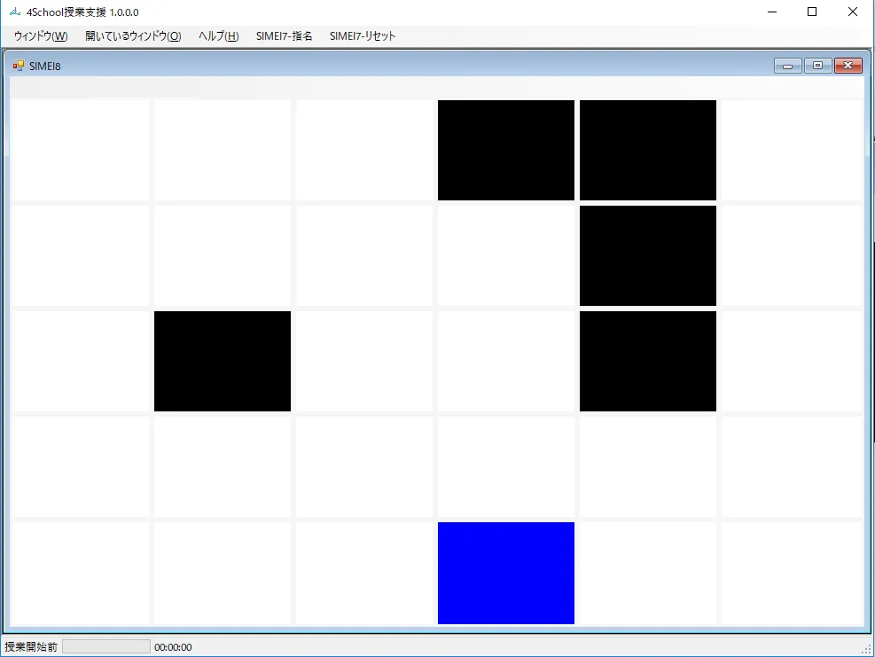Screen dimensions: 875x657
Task: Open the ウィンドウ(W) menu
Action: 41,36
